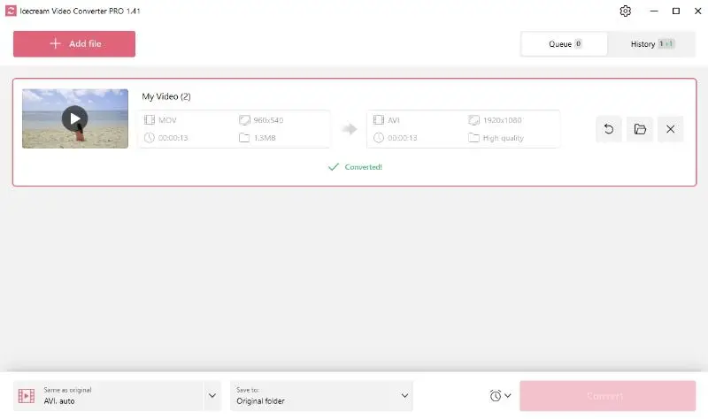This screenshot has width=708, height=419.
Task: Click the Convert button
Action: (x=607, y=395)
